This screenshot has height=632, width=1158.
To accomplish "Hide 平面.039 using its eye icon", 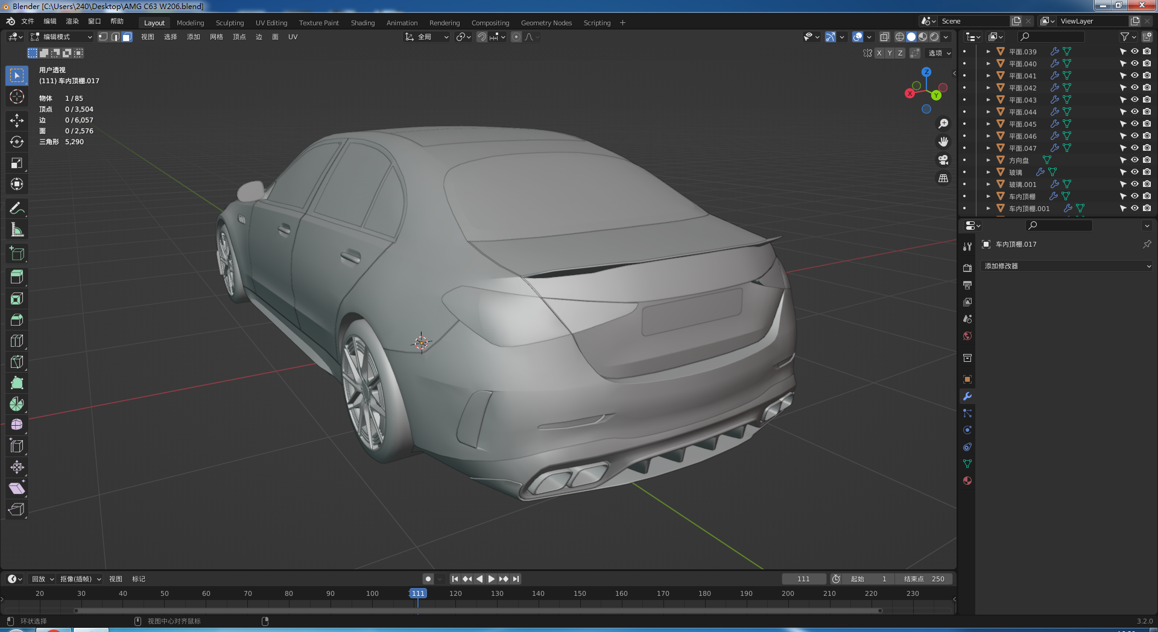I will (x=1134, y=51).
